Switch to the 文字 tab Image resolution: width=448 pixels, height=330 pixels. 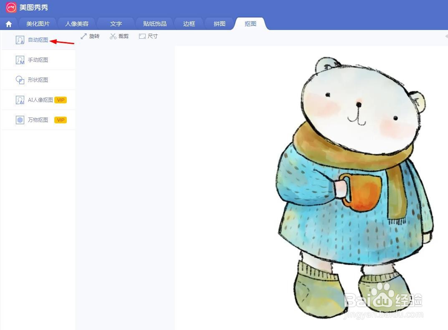point(116,24)
